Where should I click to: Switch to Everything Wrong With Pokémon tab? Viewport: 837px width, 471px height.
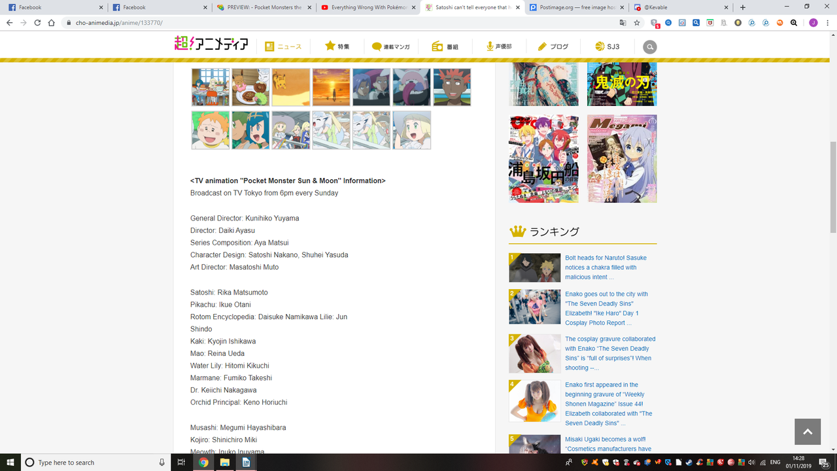pyautogui.click(x=368, y=7)
